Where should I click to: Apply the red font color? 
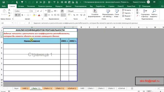click(x=39, y=15)
